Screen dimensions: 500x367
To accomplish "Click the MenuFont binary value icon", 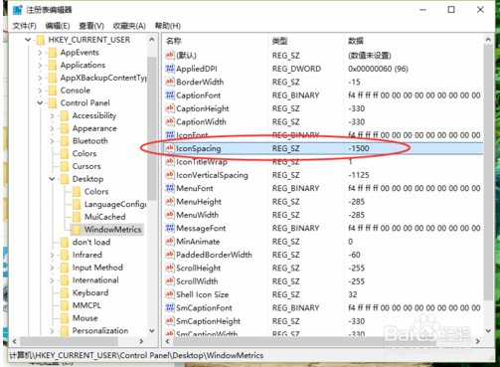I will (x=170, y=188).
